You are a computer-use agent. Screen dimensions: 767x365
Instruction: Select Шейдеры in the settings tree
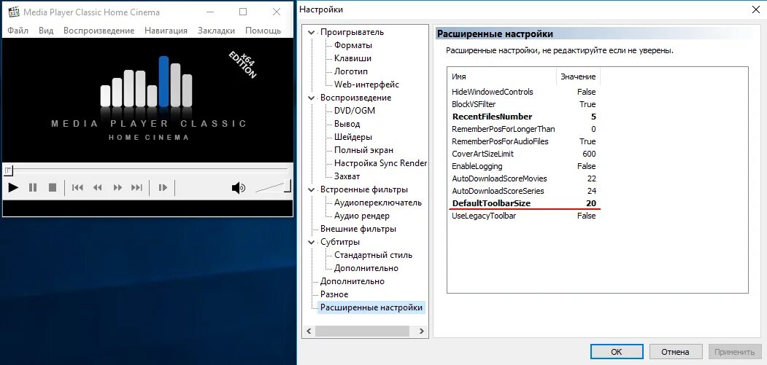(x=352, y=137)
